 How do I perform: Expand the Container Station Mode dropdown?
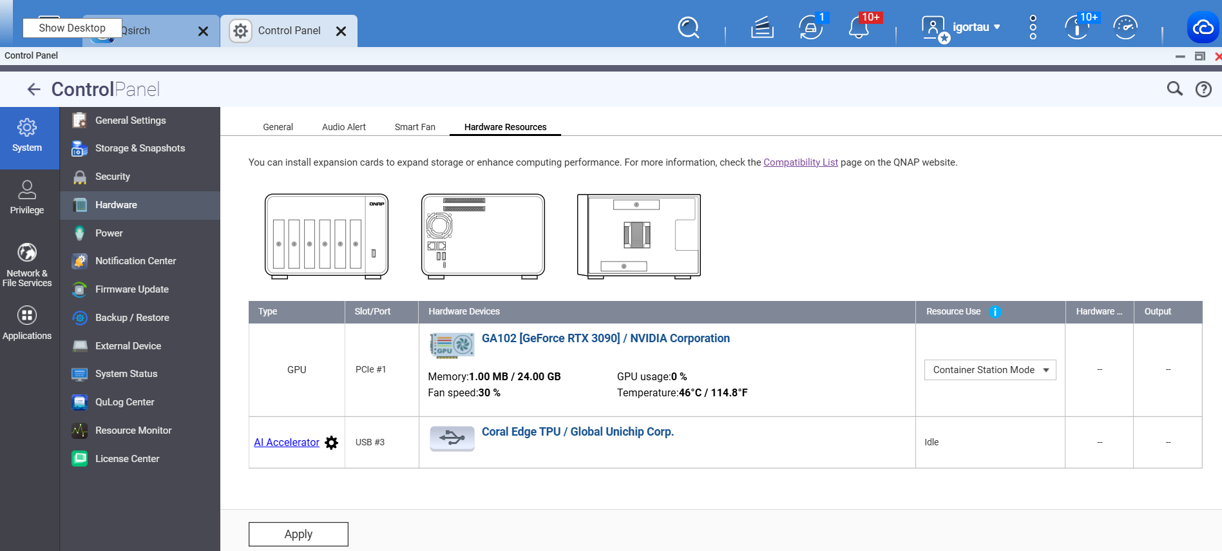click(989, 370)
